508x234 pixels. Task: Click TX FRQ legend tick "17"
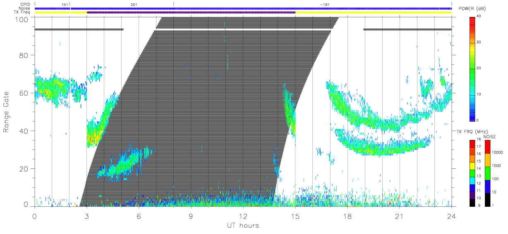point(479,147)
